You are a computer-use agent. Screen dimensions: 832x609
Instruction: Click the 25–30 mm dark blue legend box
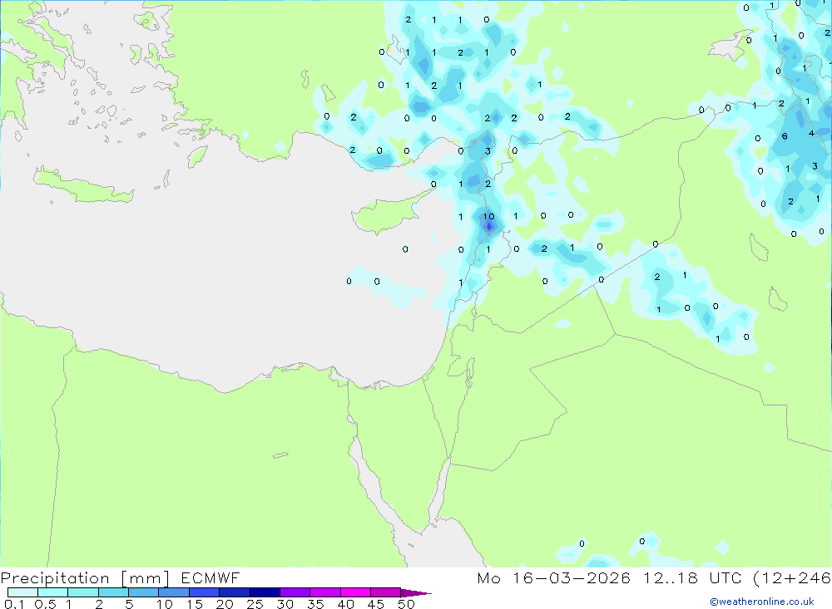point(265,592)
